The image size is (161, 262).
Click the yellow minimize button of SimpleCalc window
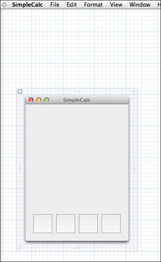pos(39,100)
